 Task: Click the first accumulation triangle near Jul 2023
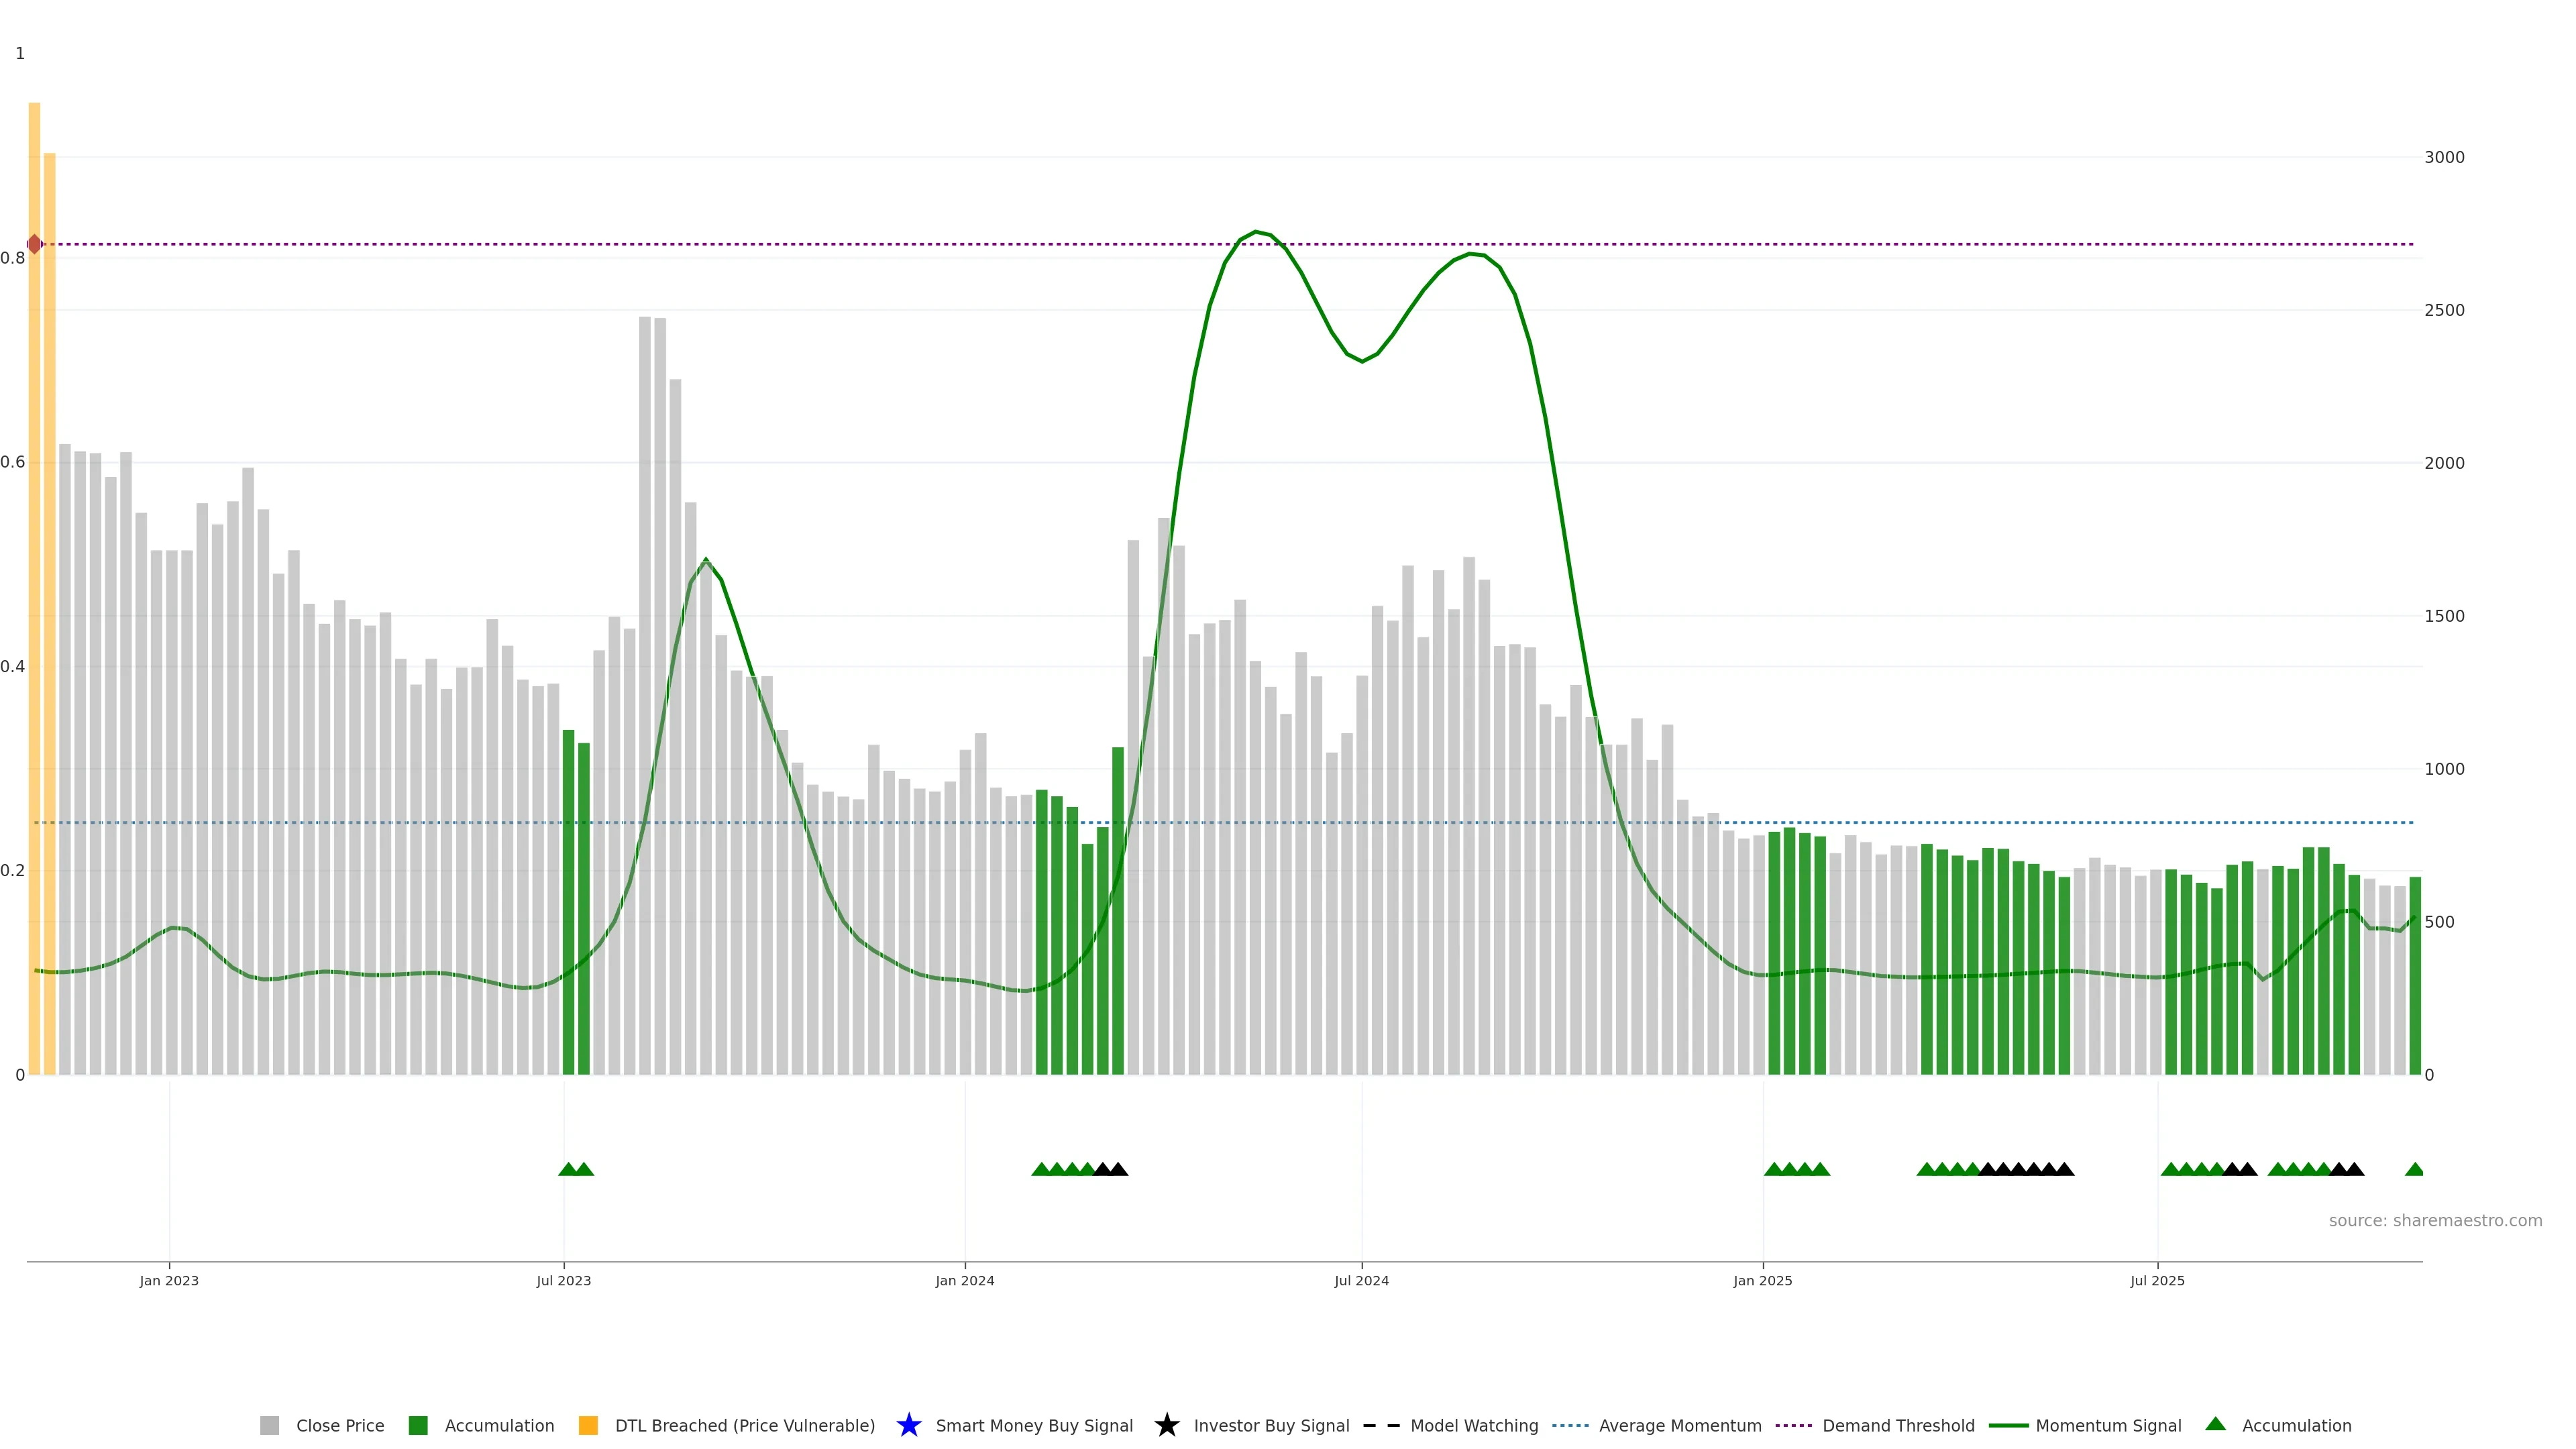[568, 1169]
